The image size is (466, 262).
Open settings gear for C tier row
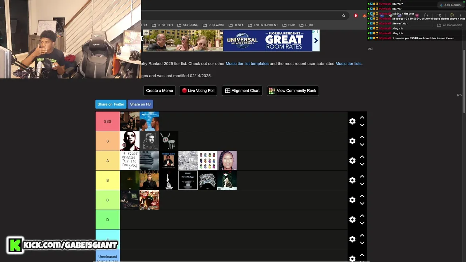point(352,200)
